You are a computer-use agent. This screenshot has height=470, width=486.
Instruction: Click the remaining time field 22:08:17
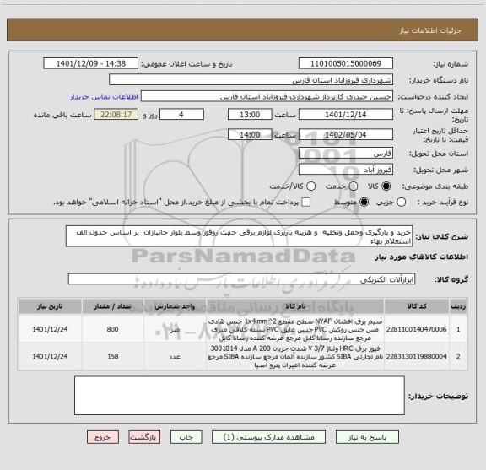click(x=116, y=115)
